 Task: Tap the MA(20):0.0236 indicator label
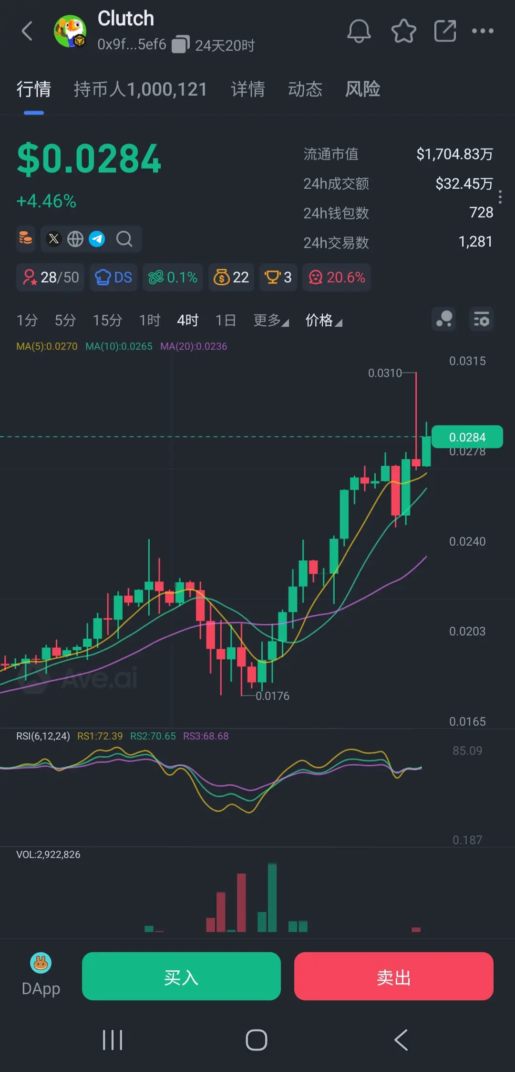point(194,346)
